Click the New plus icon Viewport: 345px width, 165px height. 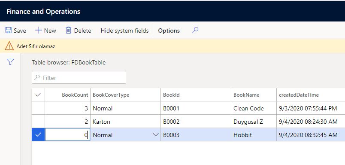(x=39, y=30)
